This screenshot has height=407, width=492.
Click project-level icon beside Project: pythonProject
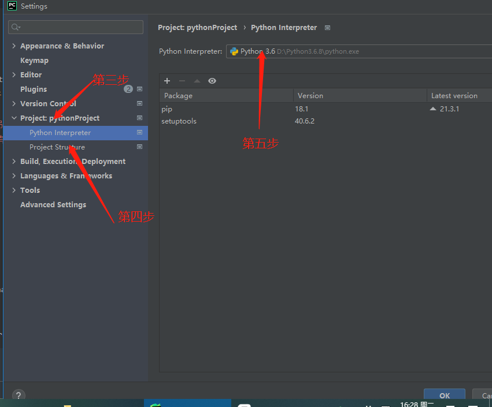[x=140, y=118]
